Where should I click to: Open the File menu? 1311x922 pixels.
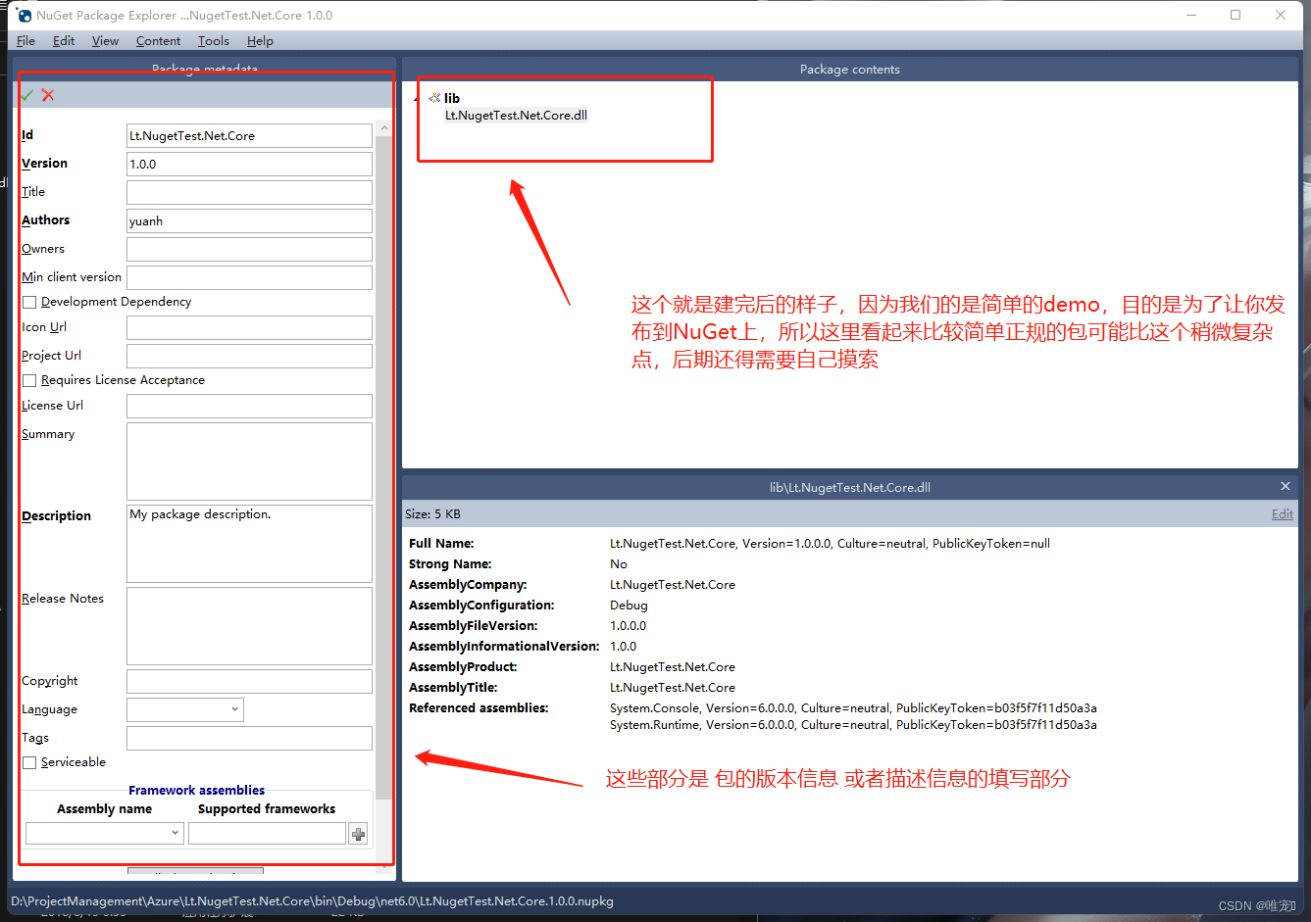(x=25, y=41)
